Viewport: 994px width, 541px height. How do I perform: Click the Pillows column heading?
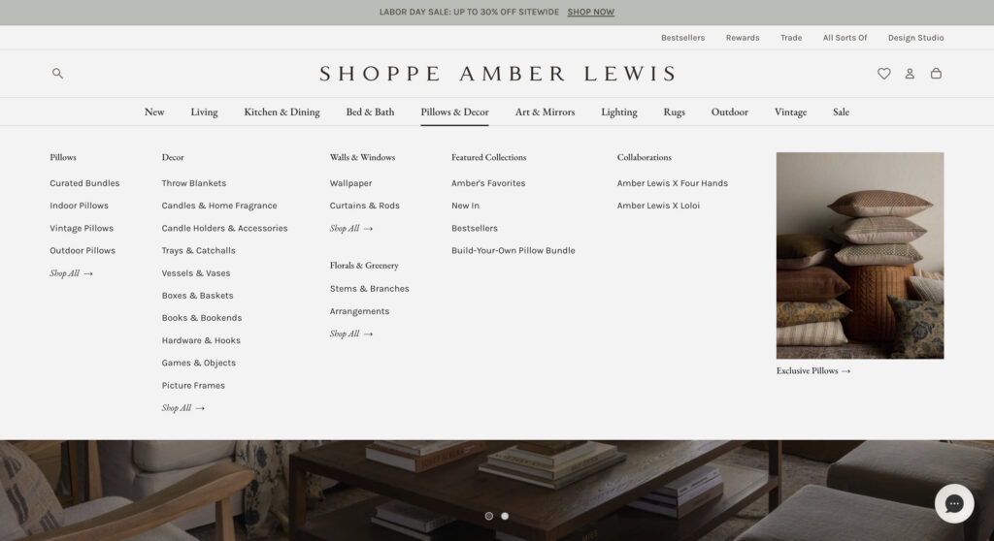(x=63, y=157)
